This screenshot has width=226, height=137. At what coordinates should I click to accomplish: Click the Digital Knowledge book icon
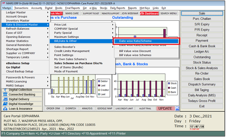5,104
